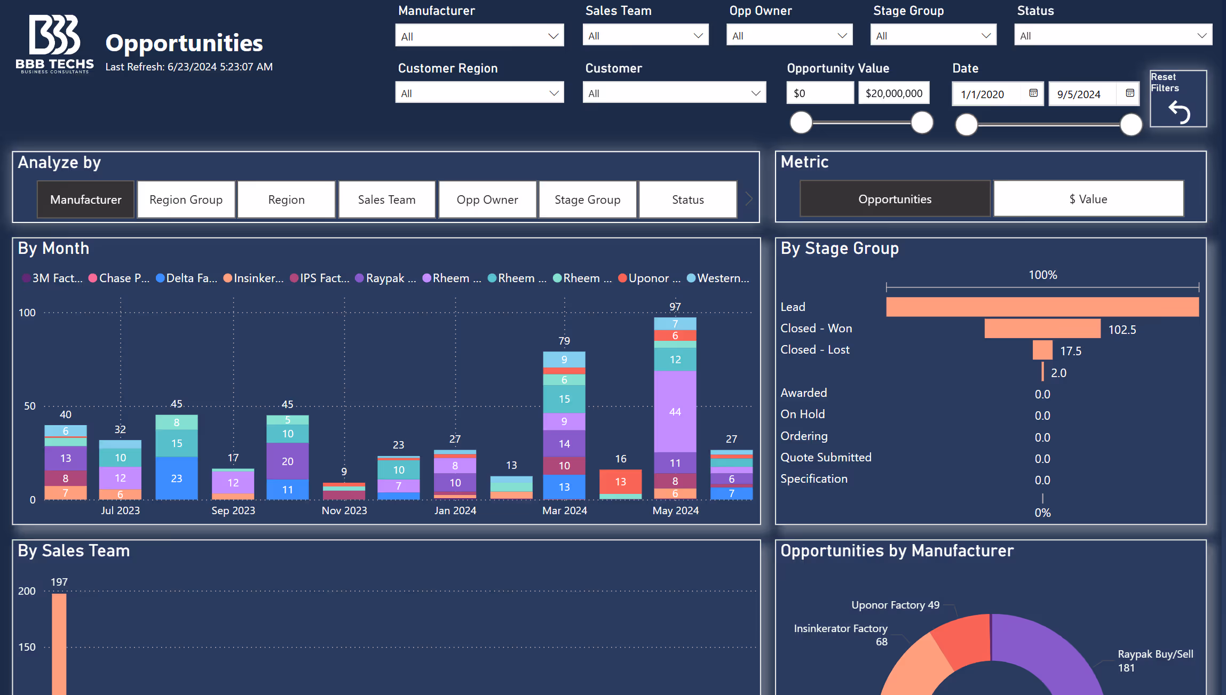Click the Uponor legend marker in By Month

click(622, 278)
